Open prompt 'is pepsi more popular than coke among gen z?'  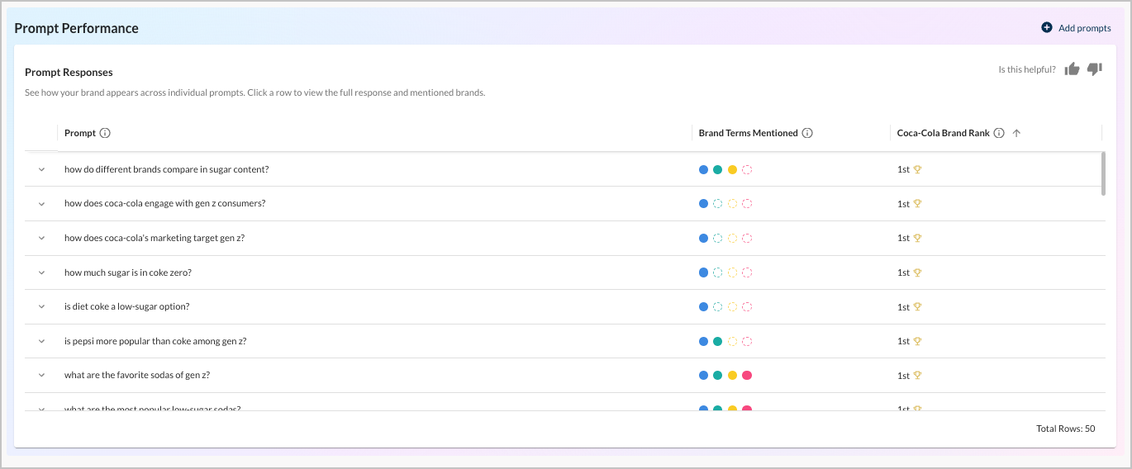[x=155, y=341]
